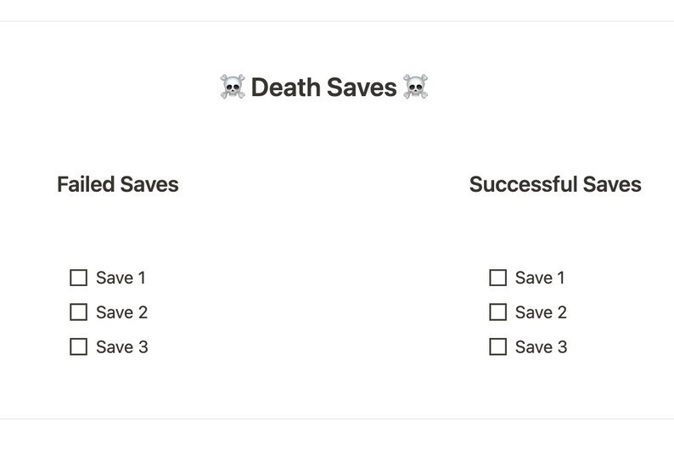Click the word Death in the page title
The image size is (674, 461).
point(286,87)
